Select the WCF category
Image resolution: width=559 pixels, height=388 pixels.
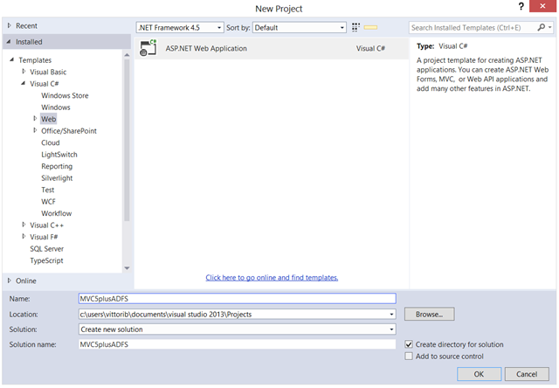point(49,202)
